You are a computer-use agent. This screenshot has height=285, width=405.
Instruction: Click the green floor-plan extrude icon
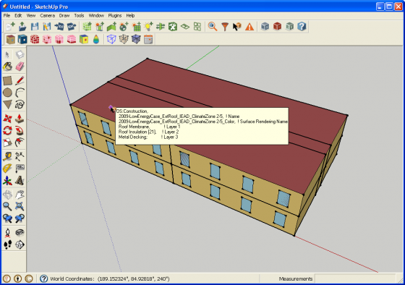pos(111,27)
